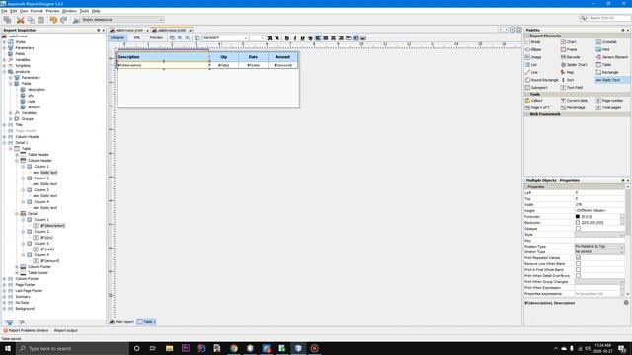Open the Report Problems Window tab

(27, 331)
